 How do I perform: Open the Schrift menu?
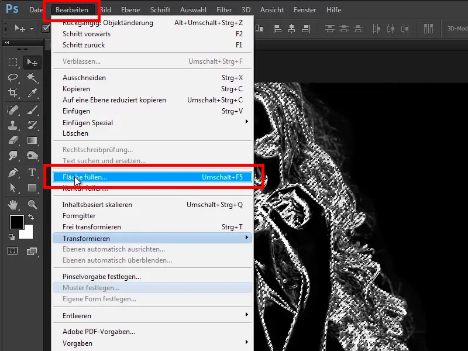coord(160,10)
